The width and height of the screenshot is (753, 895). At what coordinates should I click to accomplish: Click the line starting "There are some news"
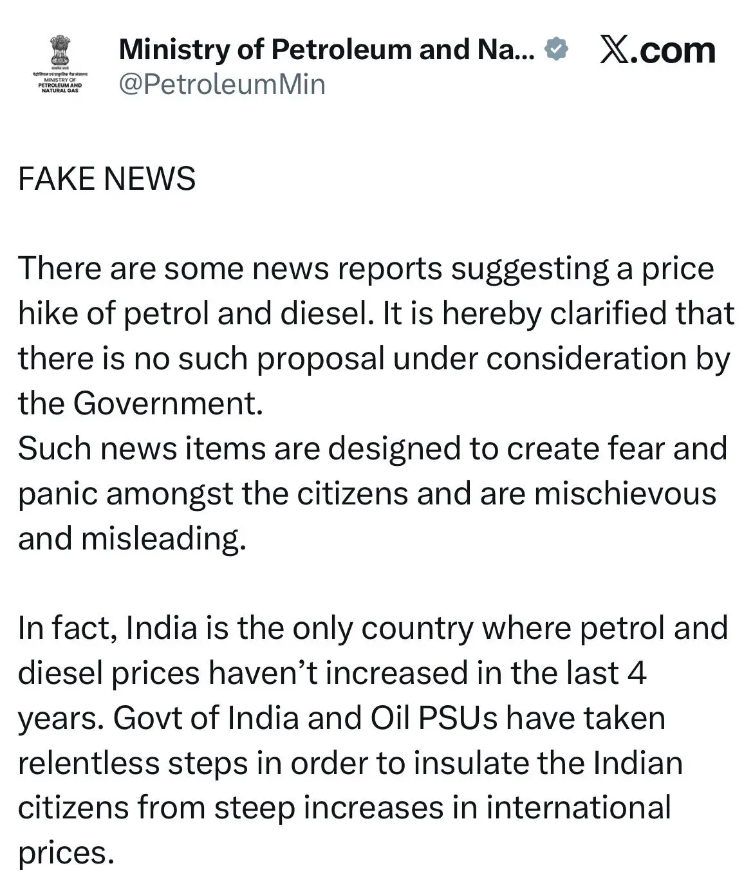click(366, 269)
